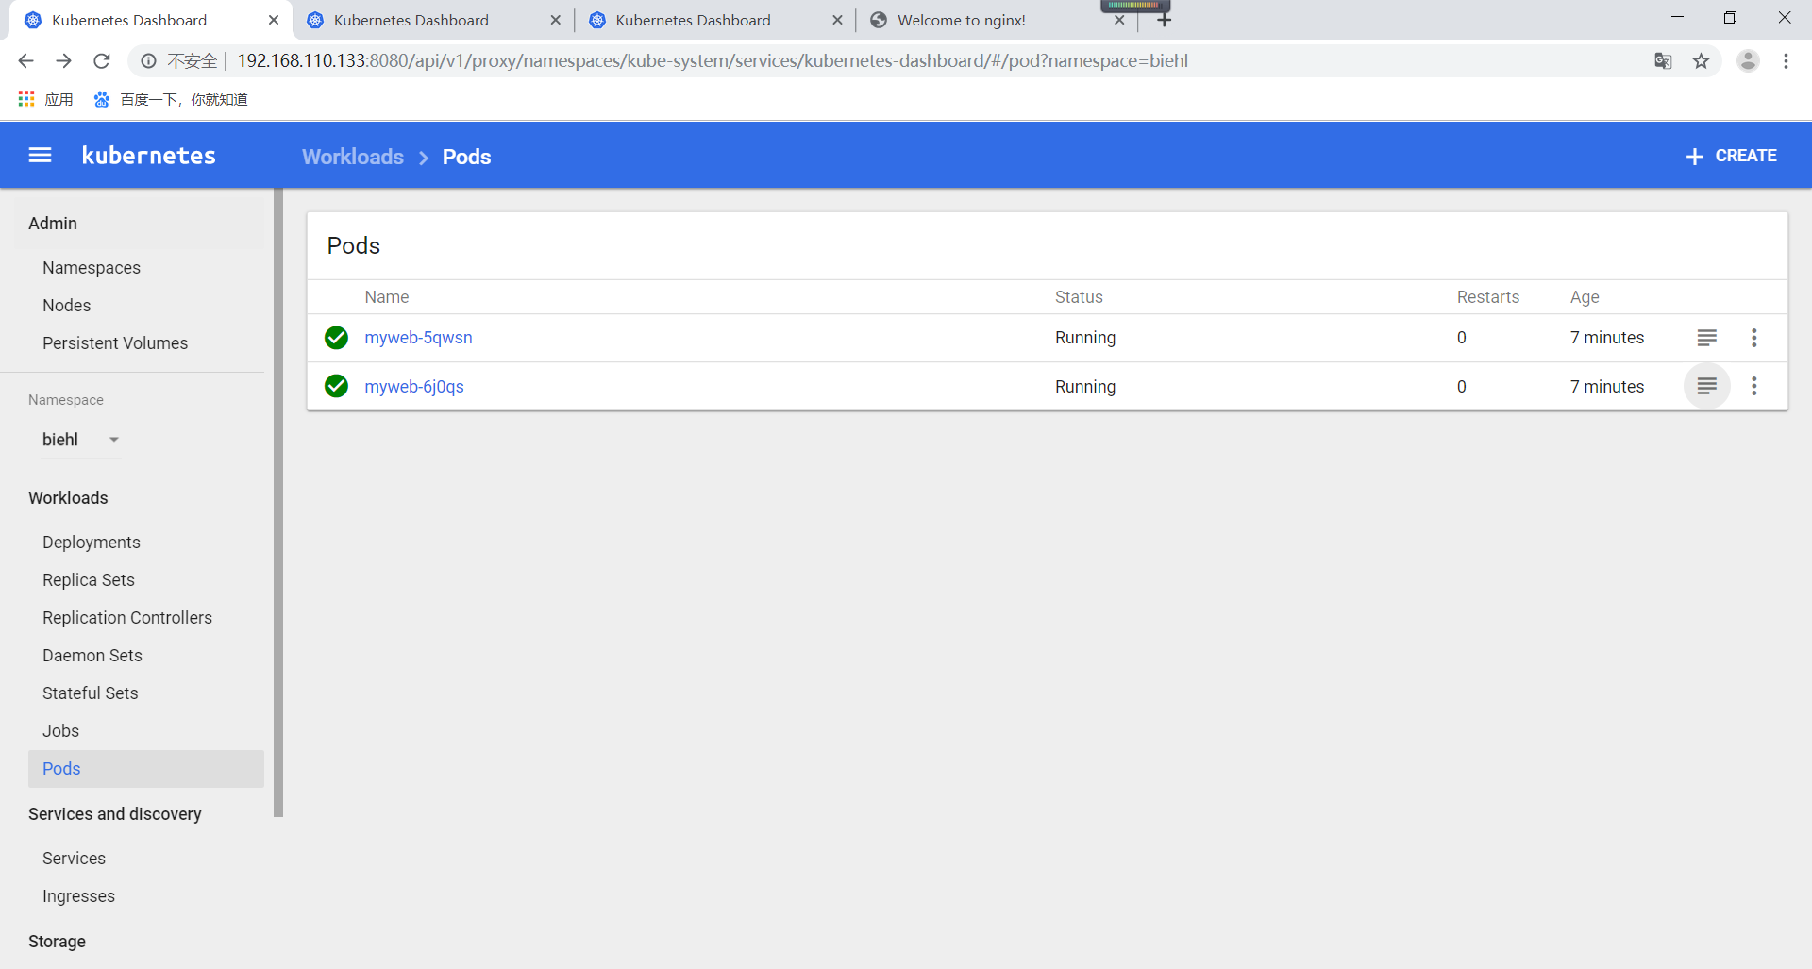The image size is (1812, 969).
Task: Close the Welcome to nginx! tab
Action: (1119, 20)
